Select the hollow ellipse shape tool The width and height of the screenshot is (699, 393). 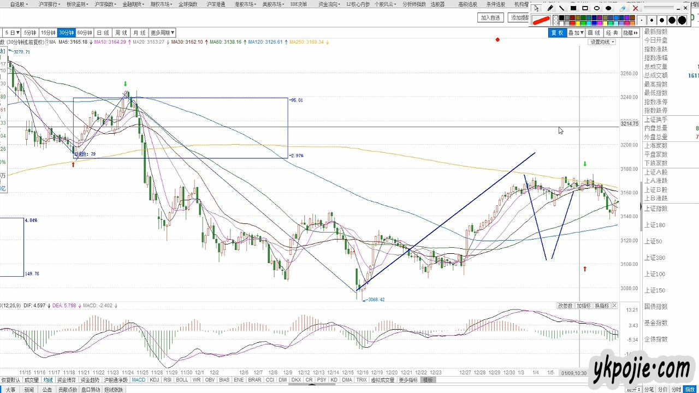point(597,8)
